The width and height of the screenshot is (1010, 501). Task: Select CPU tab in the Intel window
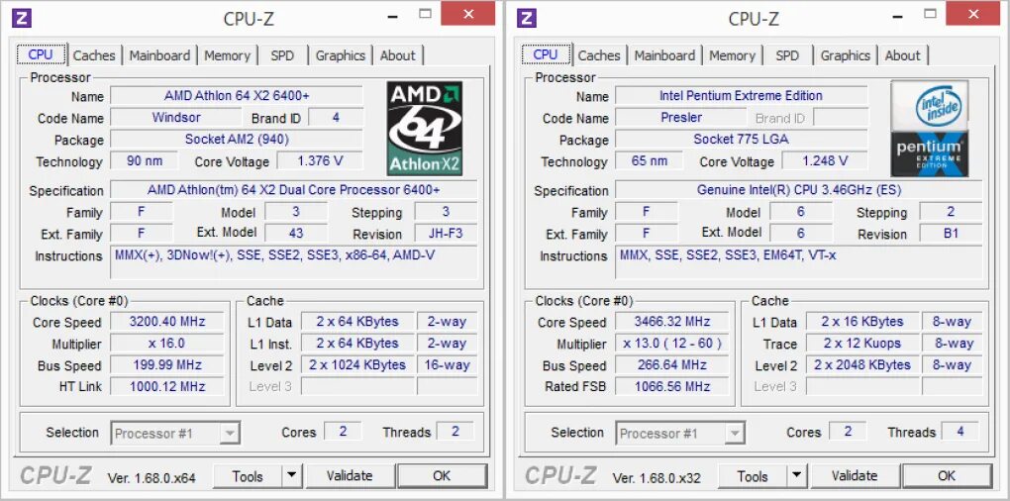546,54
